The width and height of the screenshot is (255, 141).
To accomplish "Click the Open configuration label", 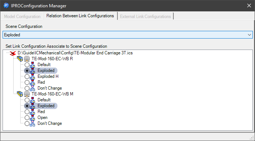I will [x=42, y=117].
